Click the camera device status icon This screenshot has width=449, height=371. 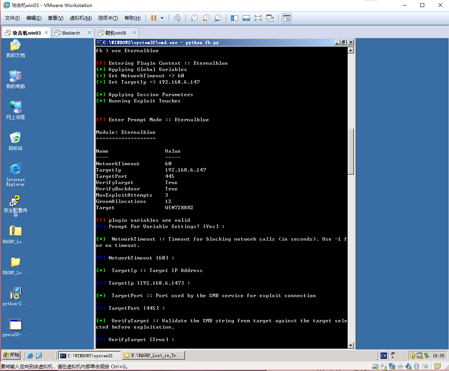[425, 366]
